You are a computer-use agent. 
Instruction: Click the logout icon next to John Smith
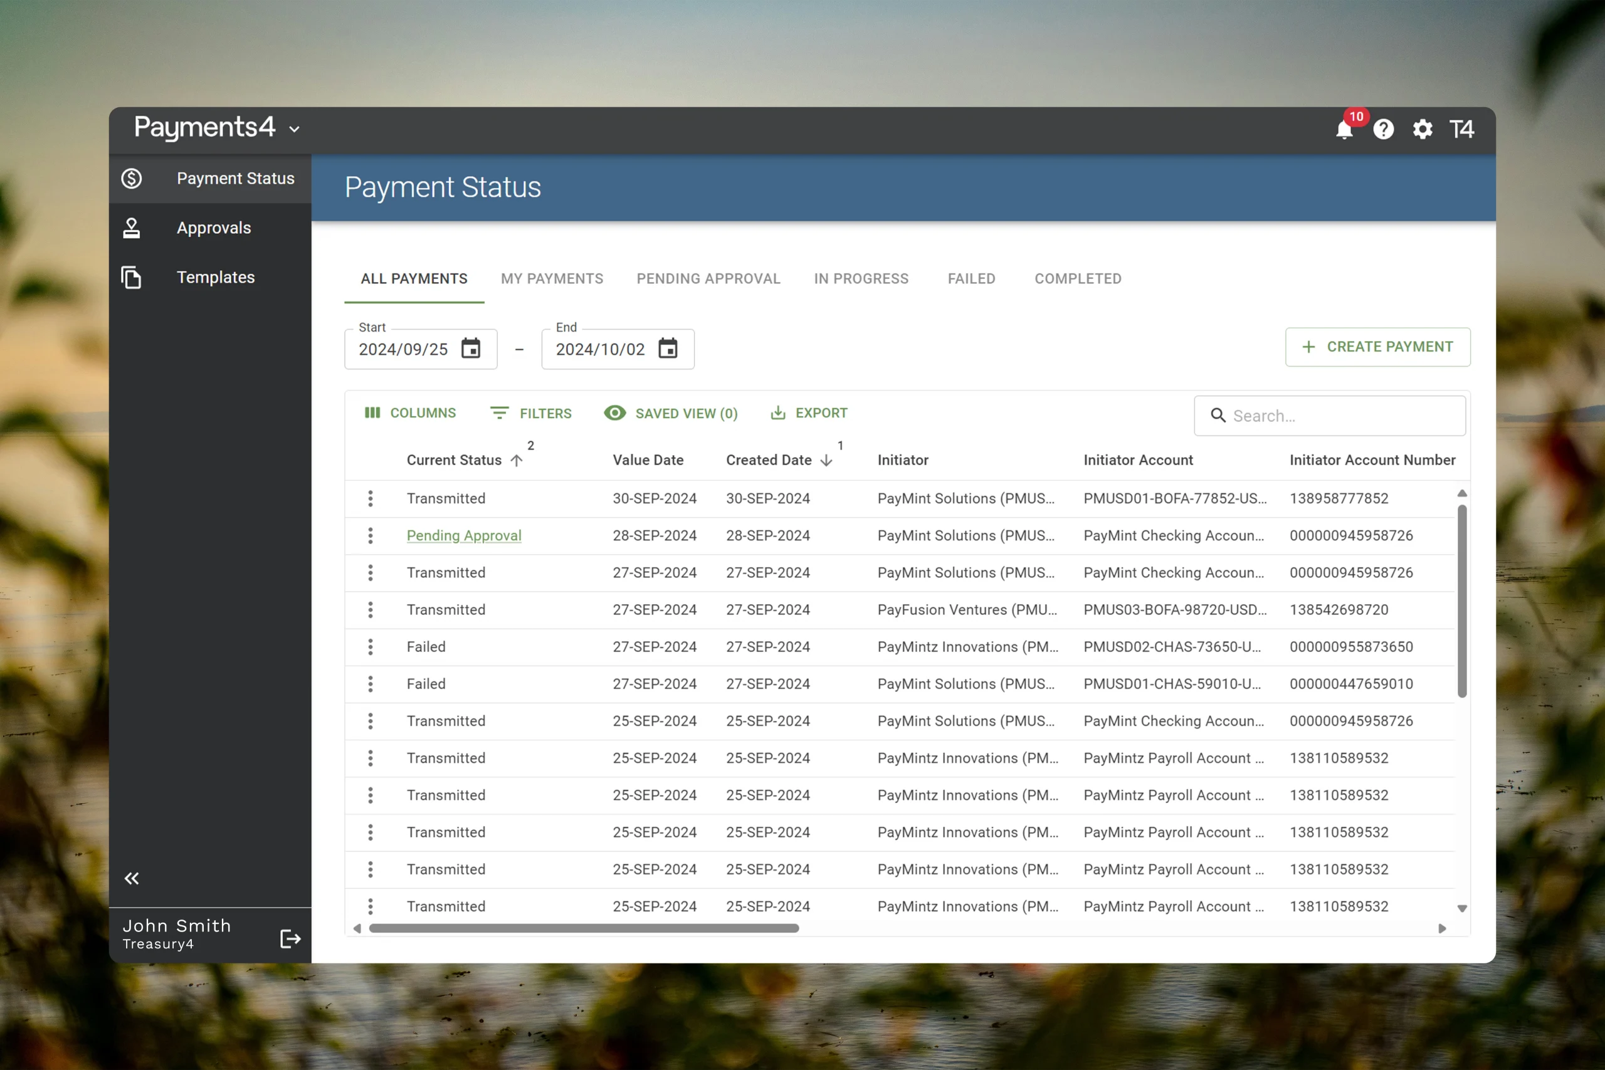click(289, 938)
